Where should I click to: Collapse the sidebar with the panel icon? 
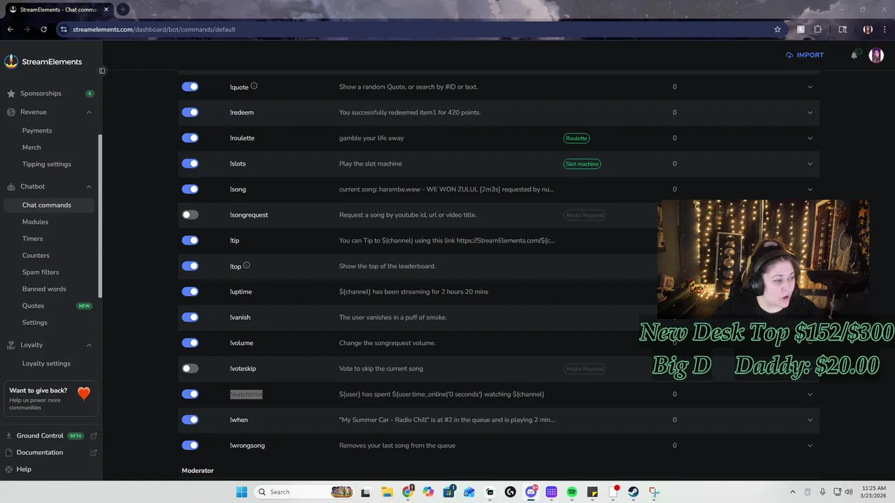pos(102,71)
